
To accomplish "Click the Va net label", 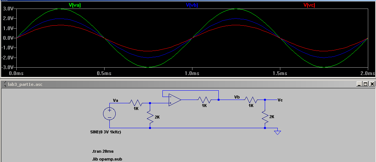I will (x=116, y=100).
